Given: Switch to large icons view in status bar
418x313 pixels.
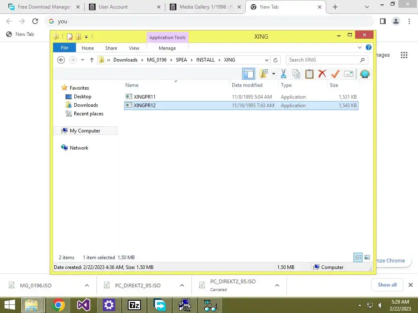Looking at the screenshot, I should point(367,257).
